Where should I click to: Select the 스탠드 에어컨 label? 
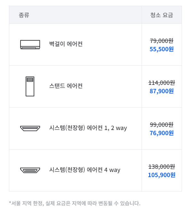coord(66,86)
